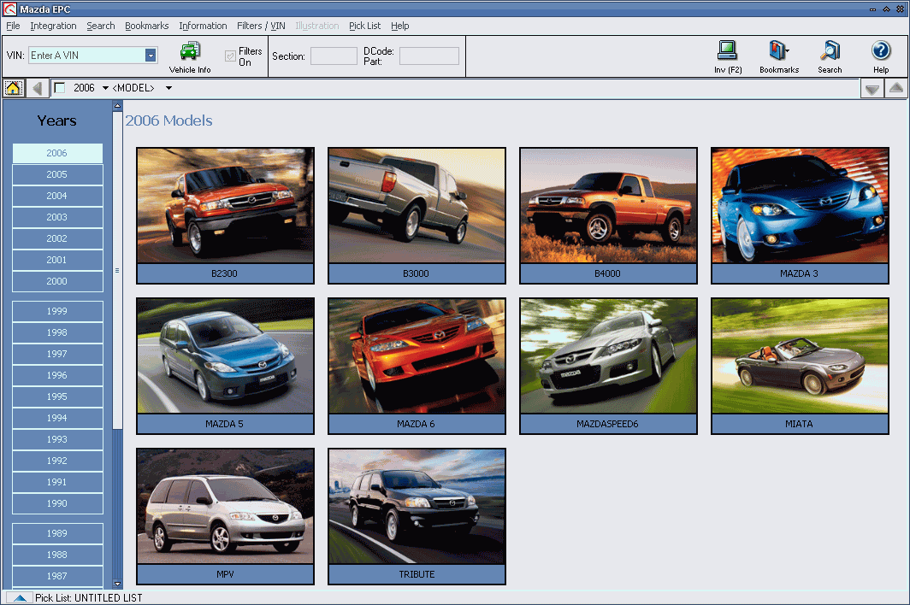Select year 1993 in Years list
910x605 pixels.
pyautogui.click(x=56, y=439)
